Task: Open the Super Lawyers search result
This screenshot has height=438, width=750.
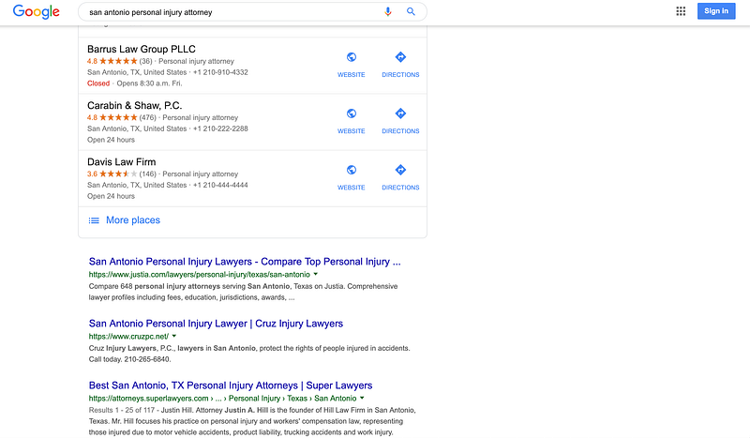Action: pos(231,385)
